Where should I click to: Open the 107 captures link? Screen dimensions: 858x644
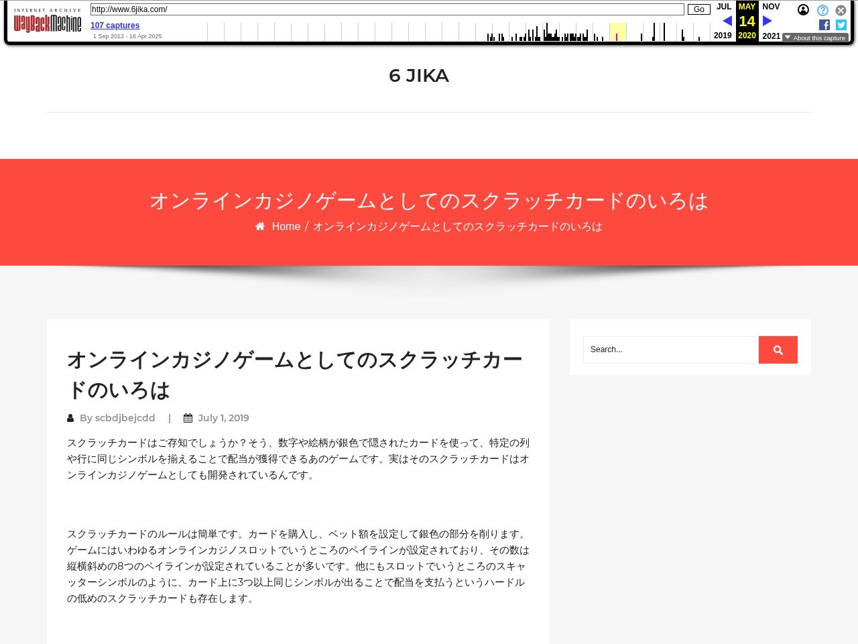(115, 25)
